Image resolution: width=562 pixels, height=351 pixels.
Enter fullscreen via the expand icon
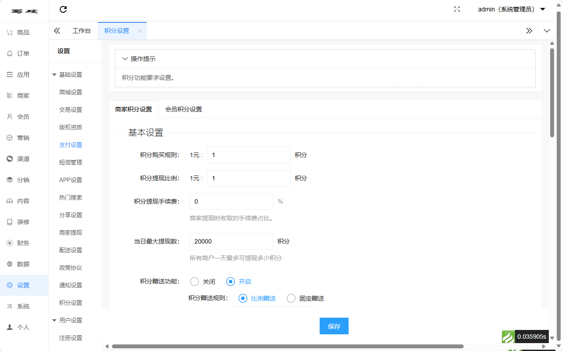457,9
